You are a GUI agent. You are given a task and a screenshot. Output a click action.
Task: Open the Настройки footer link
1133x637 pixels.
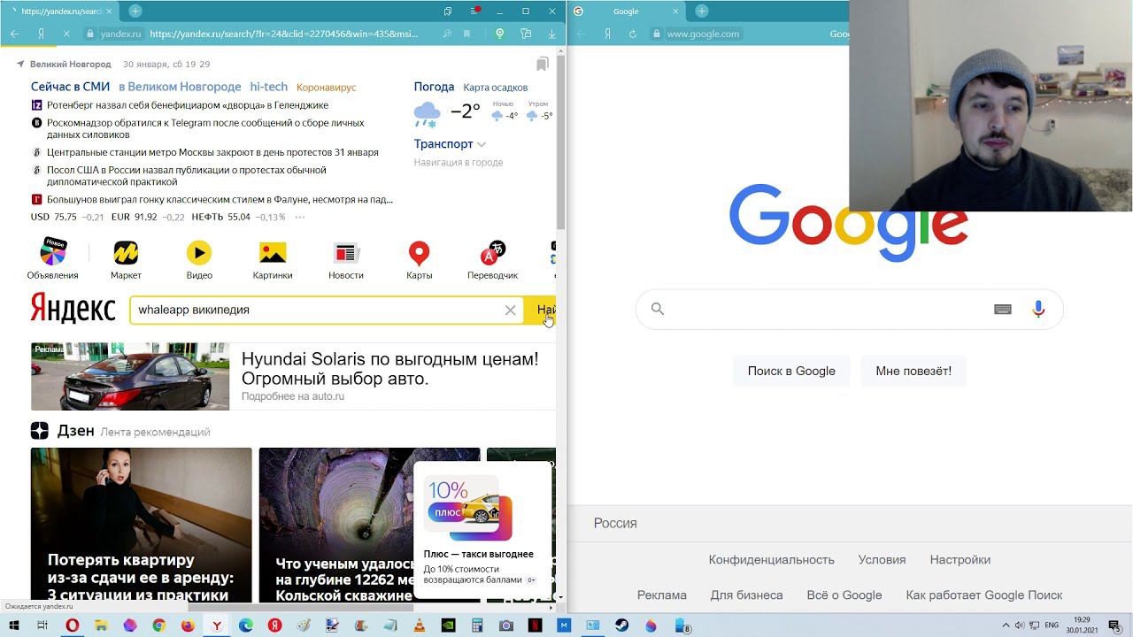pyautogui.click(x=960, y=560)
